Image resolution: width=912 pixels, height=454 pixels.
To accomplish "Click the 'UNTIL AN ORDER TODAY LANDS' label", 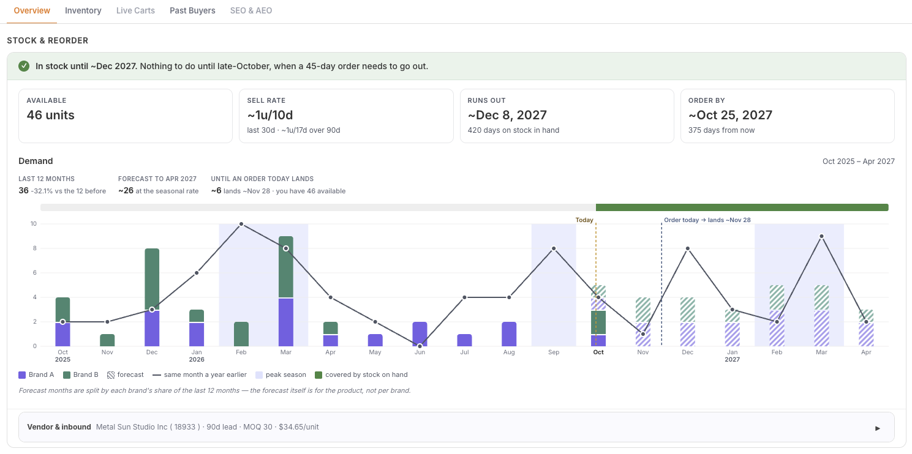I will pyautogui.click(x=262, y=179).
